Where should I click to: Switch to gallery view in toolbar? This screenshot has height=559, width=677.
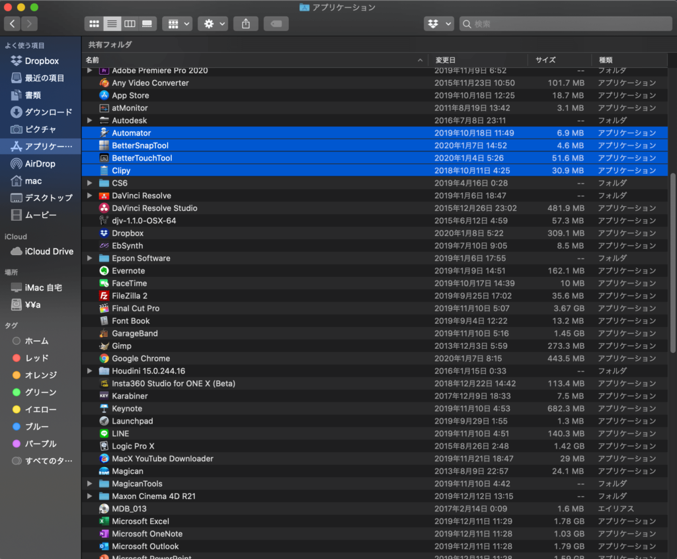[147, 24]
